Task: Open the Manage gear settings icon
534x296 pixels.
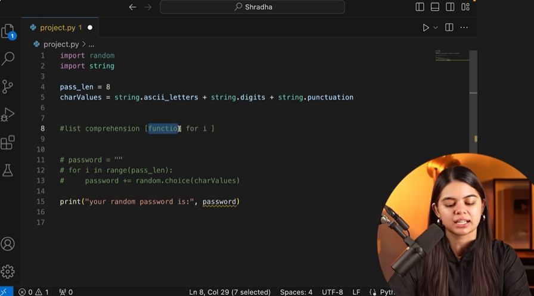Action: (x=8, y=272)
